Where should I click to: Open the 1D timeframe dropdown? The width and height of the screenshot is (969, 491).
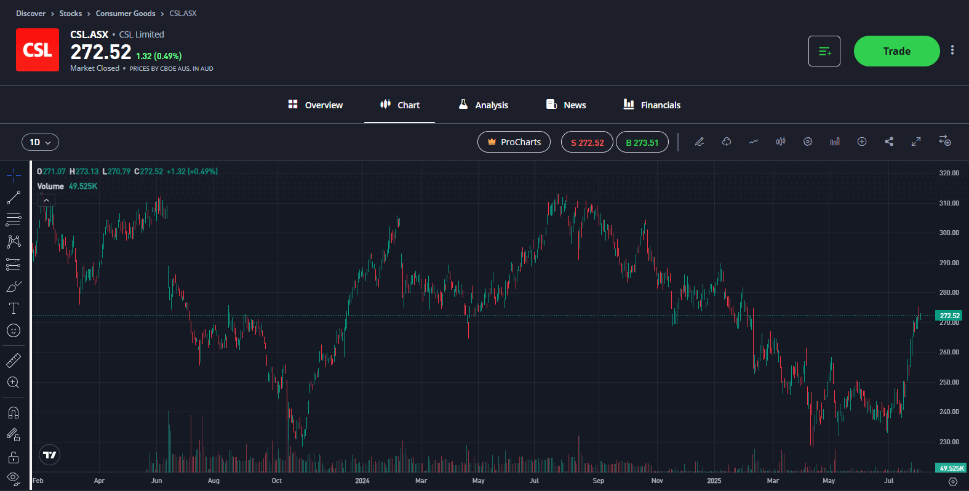tap(41, 142)
